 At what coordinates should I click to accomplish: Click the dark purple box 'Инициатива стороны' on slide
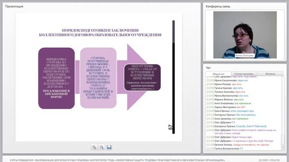tap(56, 78)
